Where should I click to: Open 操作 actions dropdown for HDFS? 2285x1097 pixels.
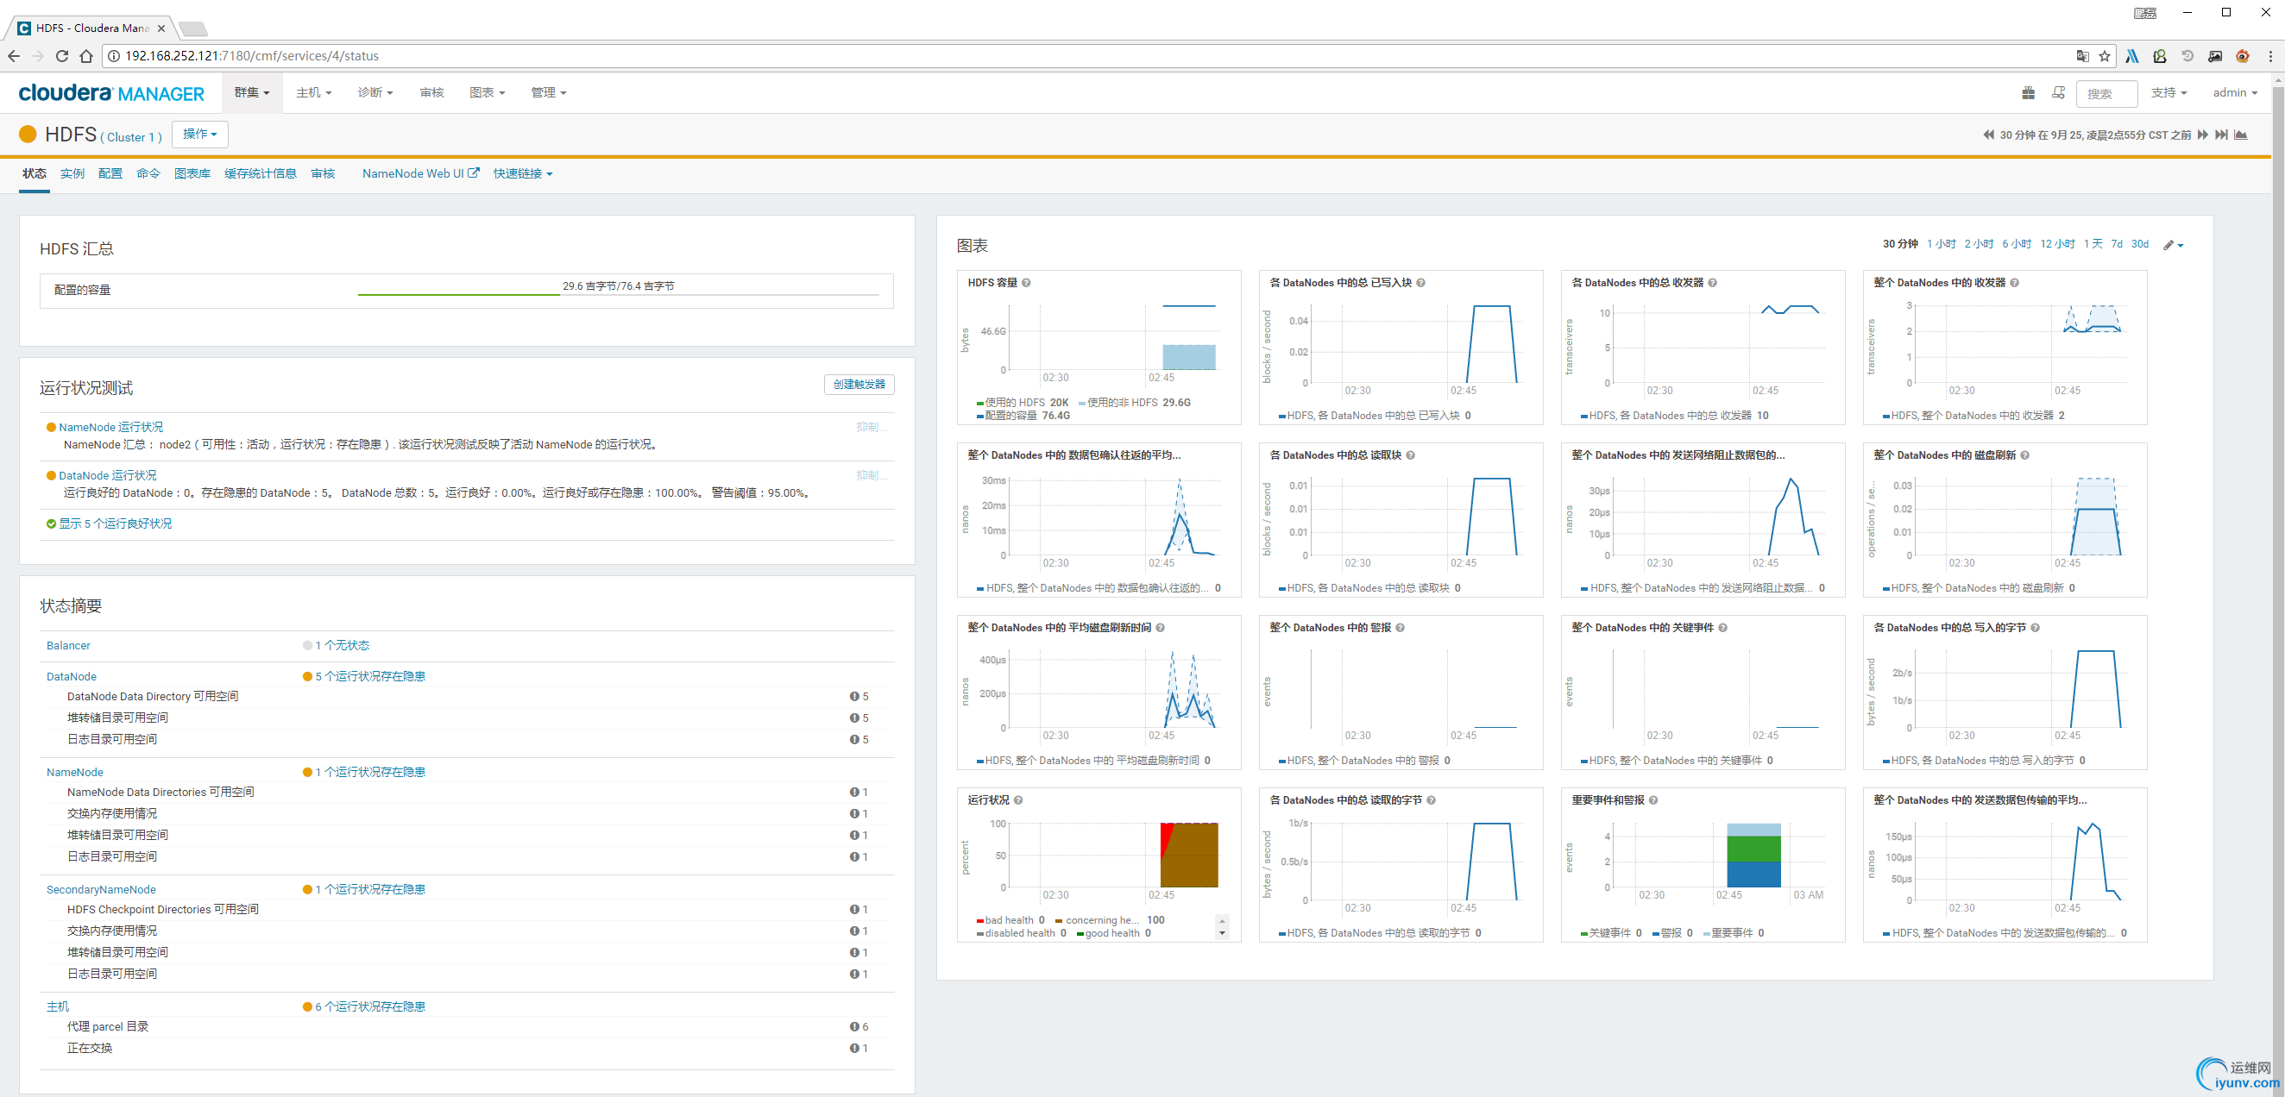(199, 134)
